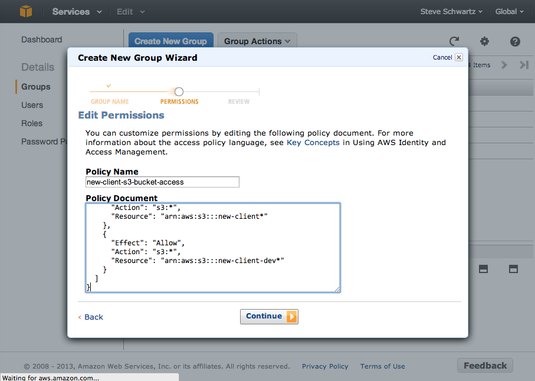Screen dimensions: 535x381
Task: Click the new-client-dev* Resource line
Action: tap(198, 261)
